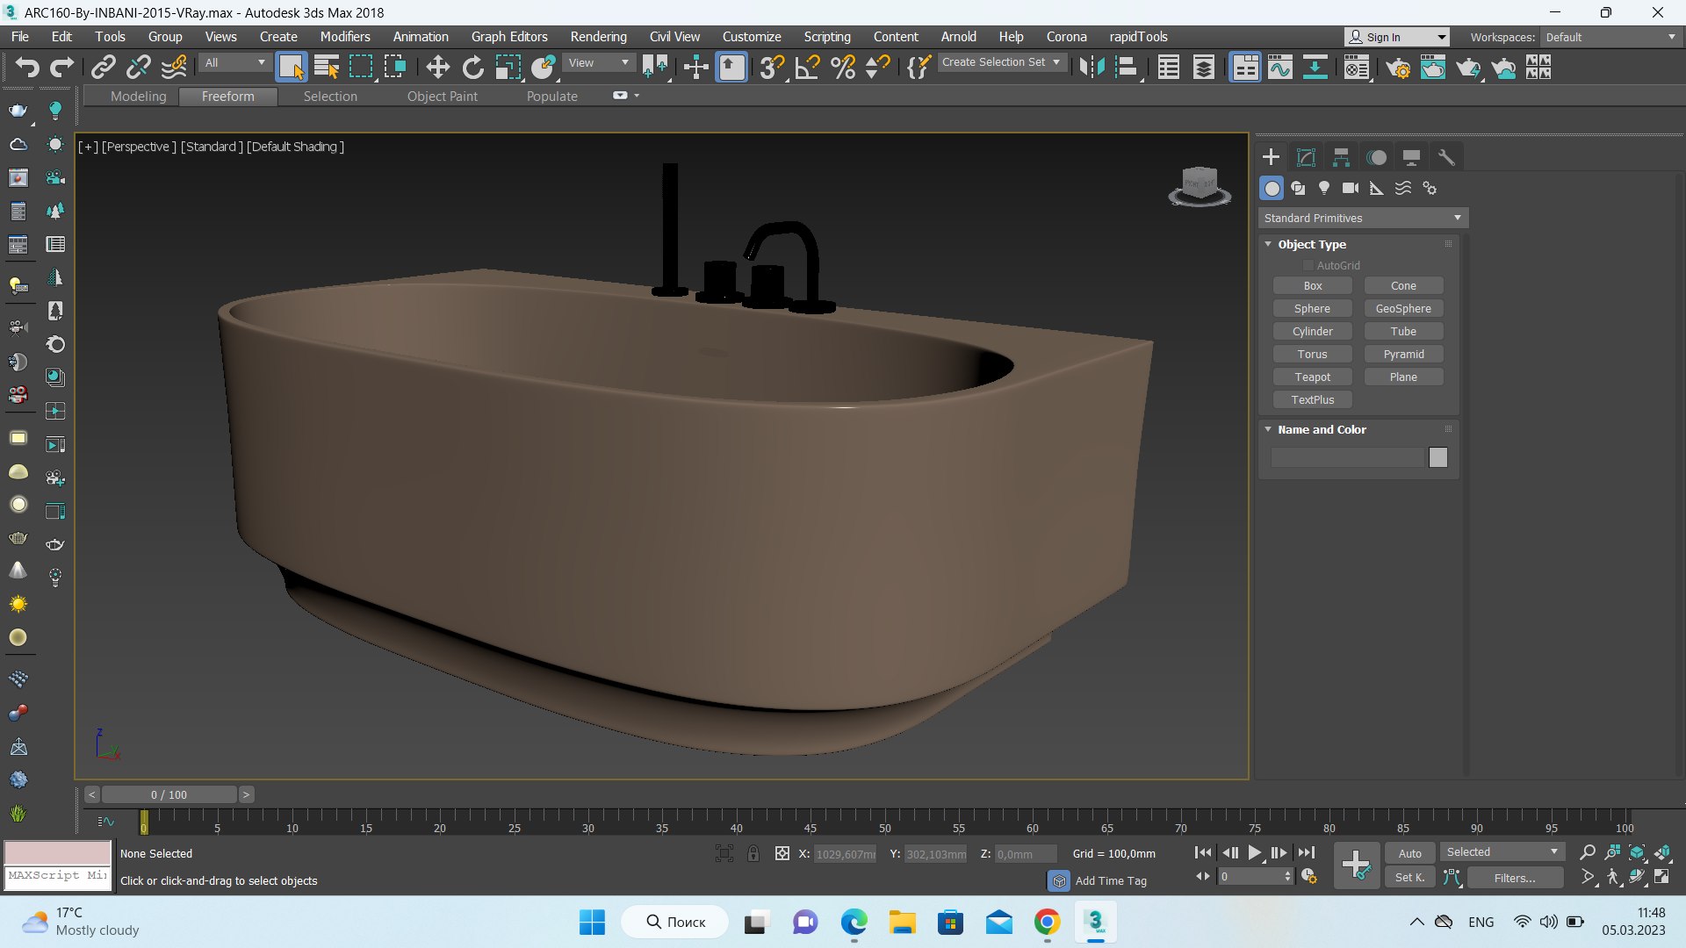The width and height of the screenshot is (1686, 948).
Task: Activate the Select Object tool
Action: click(291, 67)
